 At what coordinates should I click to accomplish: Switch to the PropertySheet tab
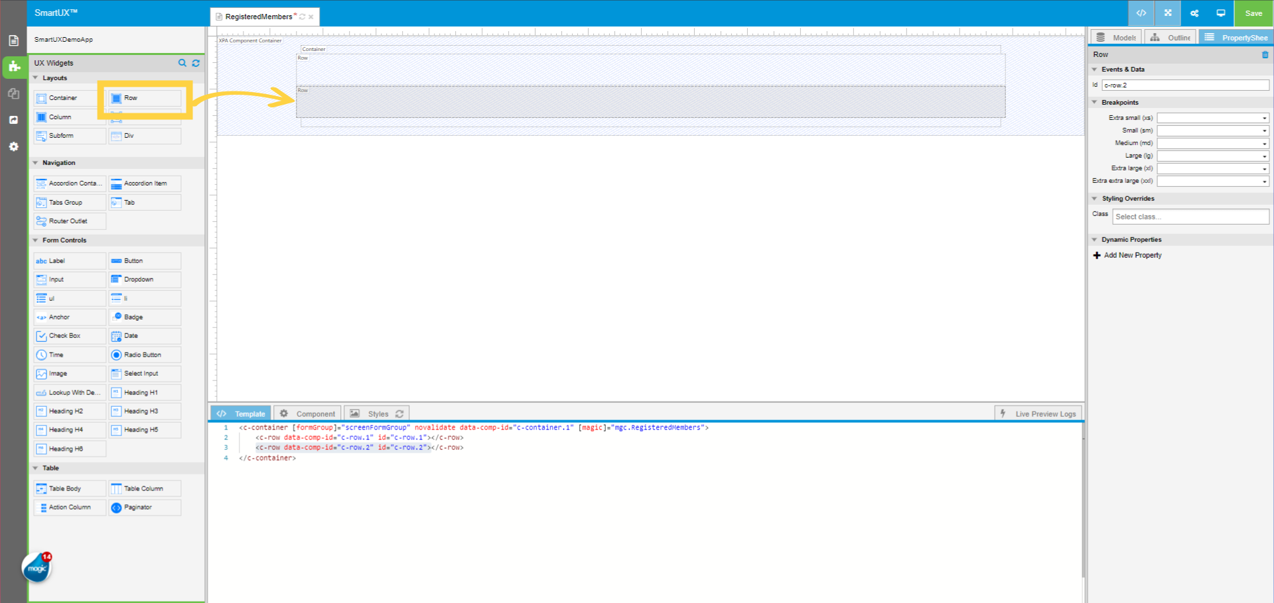pos(1236,37)
